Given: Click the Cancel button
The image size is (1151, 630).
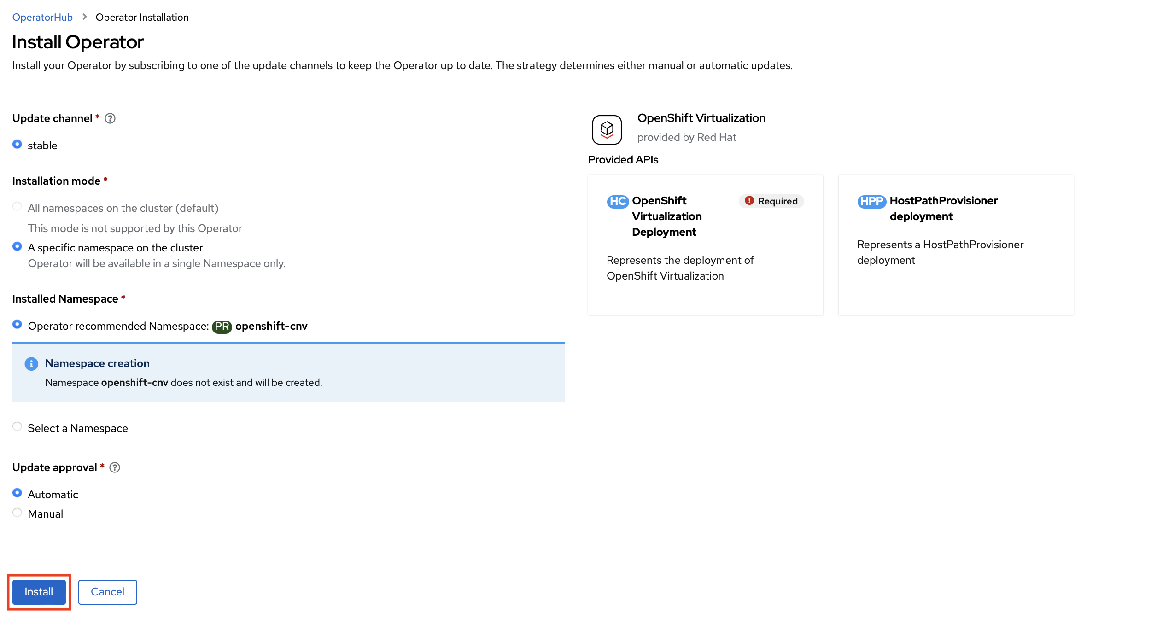Looking at the screenshot, I should (x=107, y=592).
